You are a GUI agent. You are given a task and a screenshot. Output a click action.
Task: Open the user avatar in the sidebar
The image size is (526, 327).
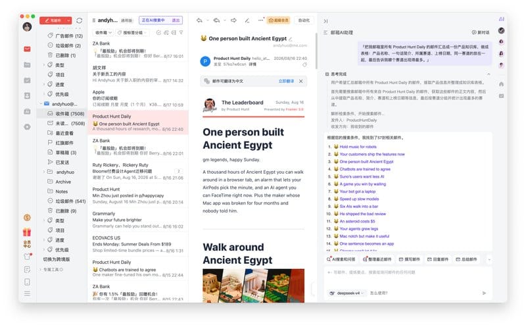27,26
